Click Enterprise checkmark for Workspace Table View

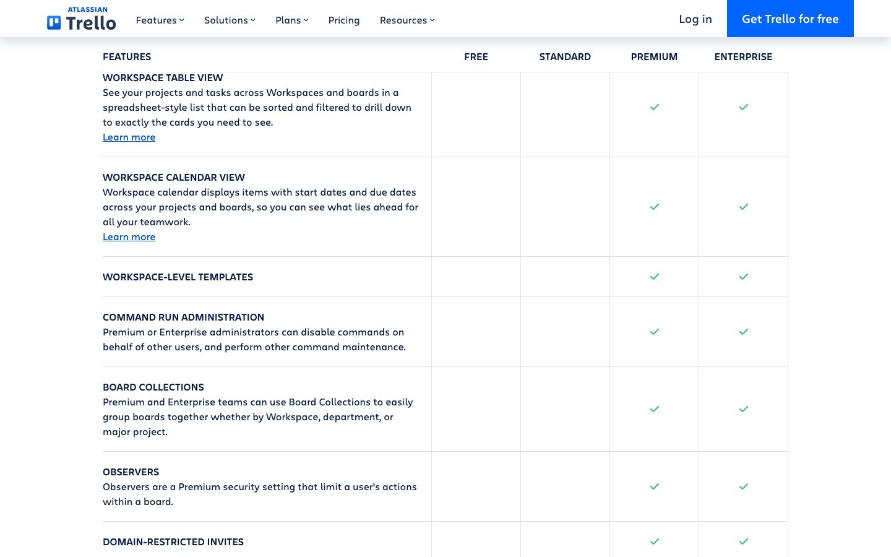point(743,107)
